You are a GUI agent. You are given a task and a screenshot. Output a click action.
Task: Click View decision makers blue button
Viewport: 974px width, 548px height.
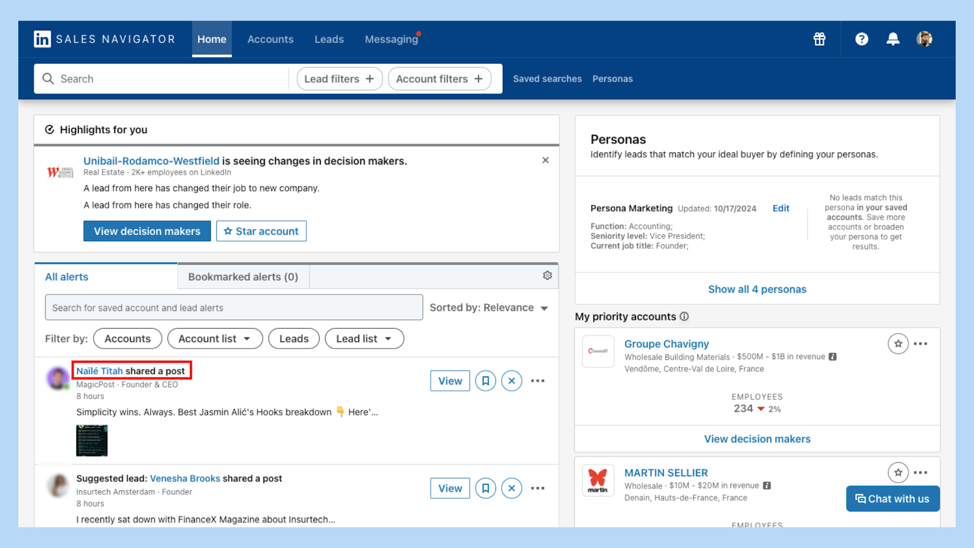(147, 231)
